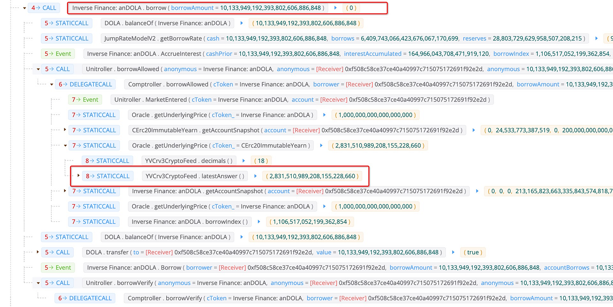Click the (18) decimals return value
This screenshot has height=307, width=613.
261,161
